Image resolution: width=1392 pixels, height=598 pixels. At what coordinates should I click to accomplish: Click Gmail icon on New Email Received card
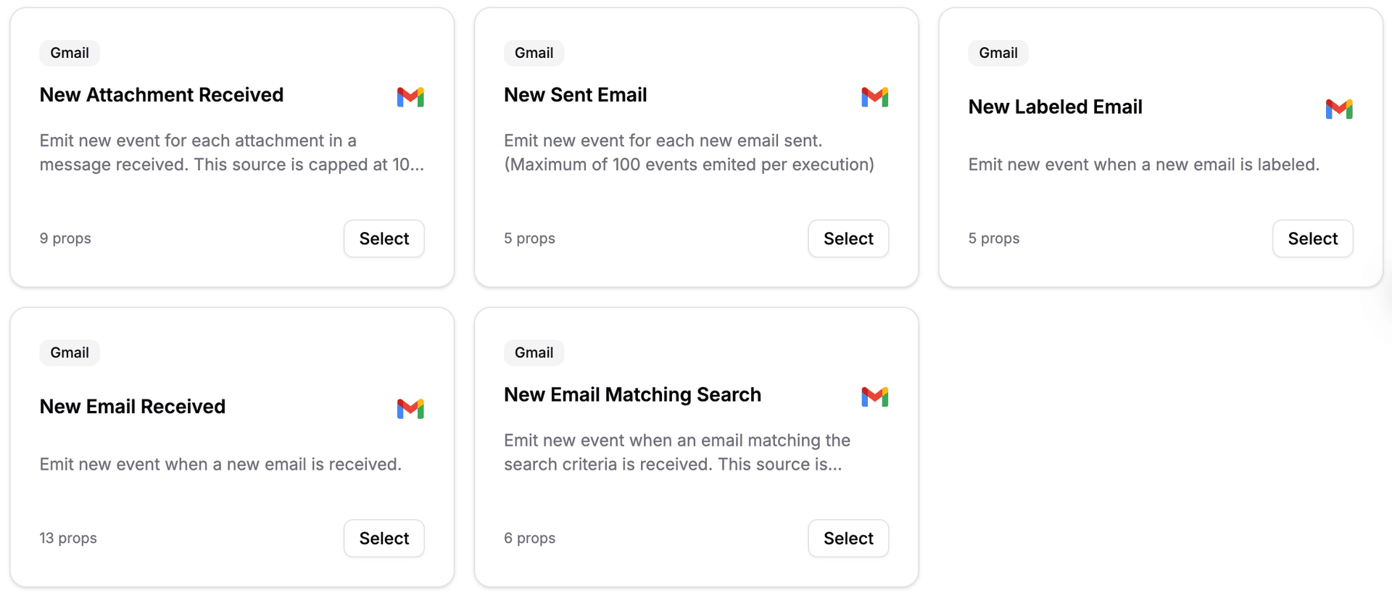(410, 408)
